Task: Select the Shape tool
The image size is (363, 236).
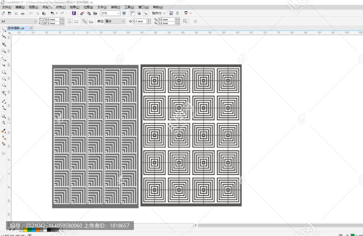Action: pos(4,36)
